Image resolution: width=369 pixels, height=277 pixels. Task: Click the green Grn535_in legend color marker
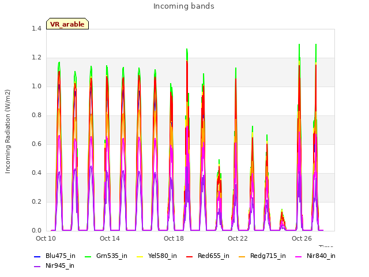(x=88, y=256)
